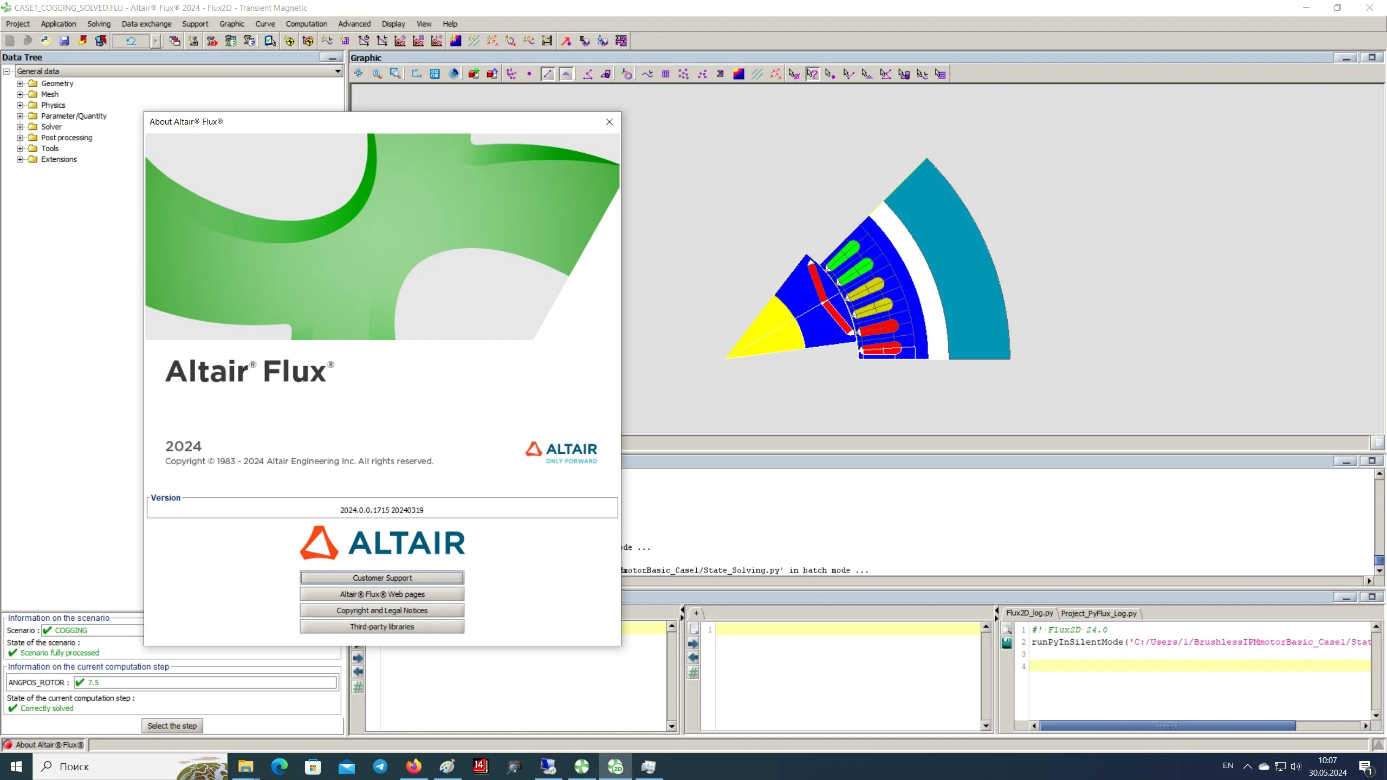Viewport: 1387px width, 780px height.
Task: Click the green diagonal lines icon in Graphic toolbar
Action: 757,74
